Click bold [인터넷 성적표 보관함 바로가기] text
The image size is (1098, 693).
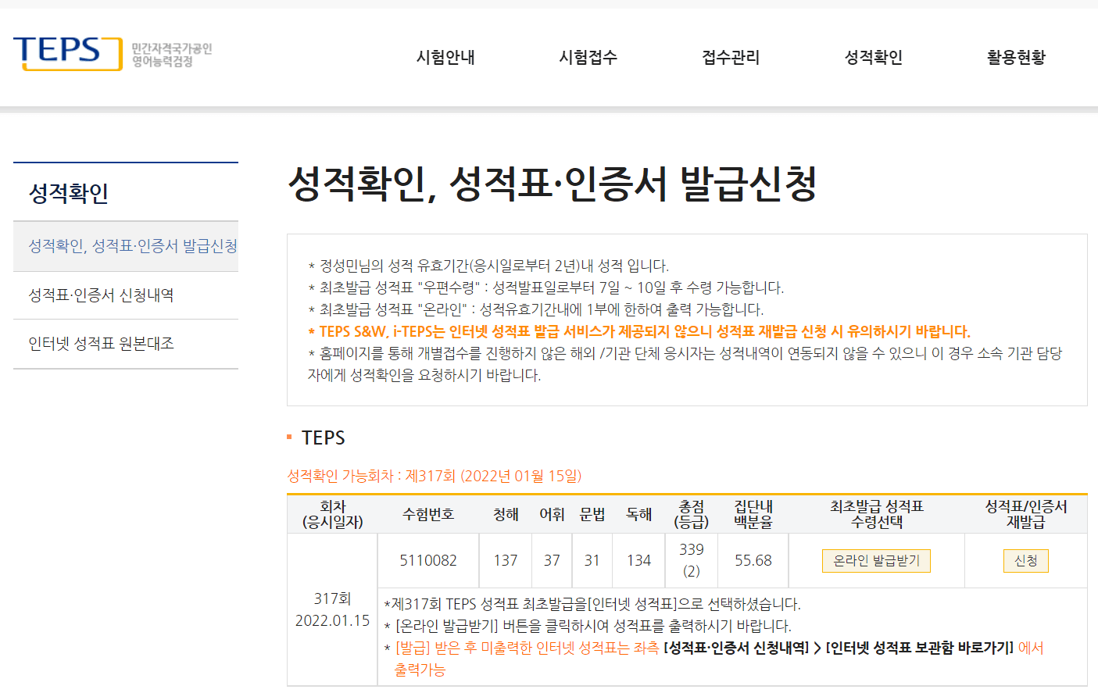click(x=920, y=648)
